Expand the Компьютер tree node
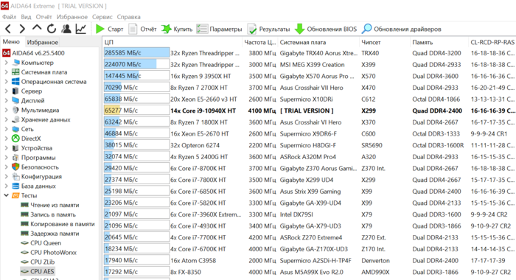 [6, 63]
